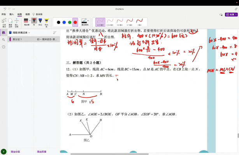Image resolution: width=239 pixels, height=155 pixels.
Task: Click the Undo arrow icon
Action: pos(5,9)
